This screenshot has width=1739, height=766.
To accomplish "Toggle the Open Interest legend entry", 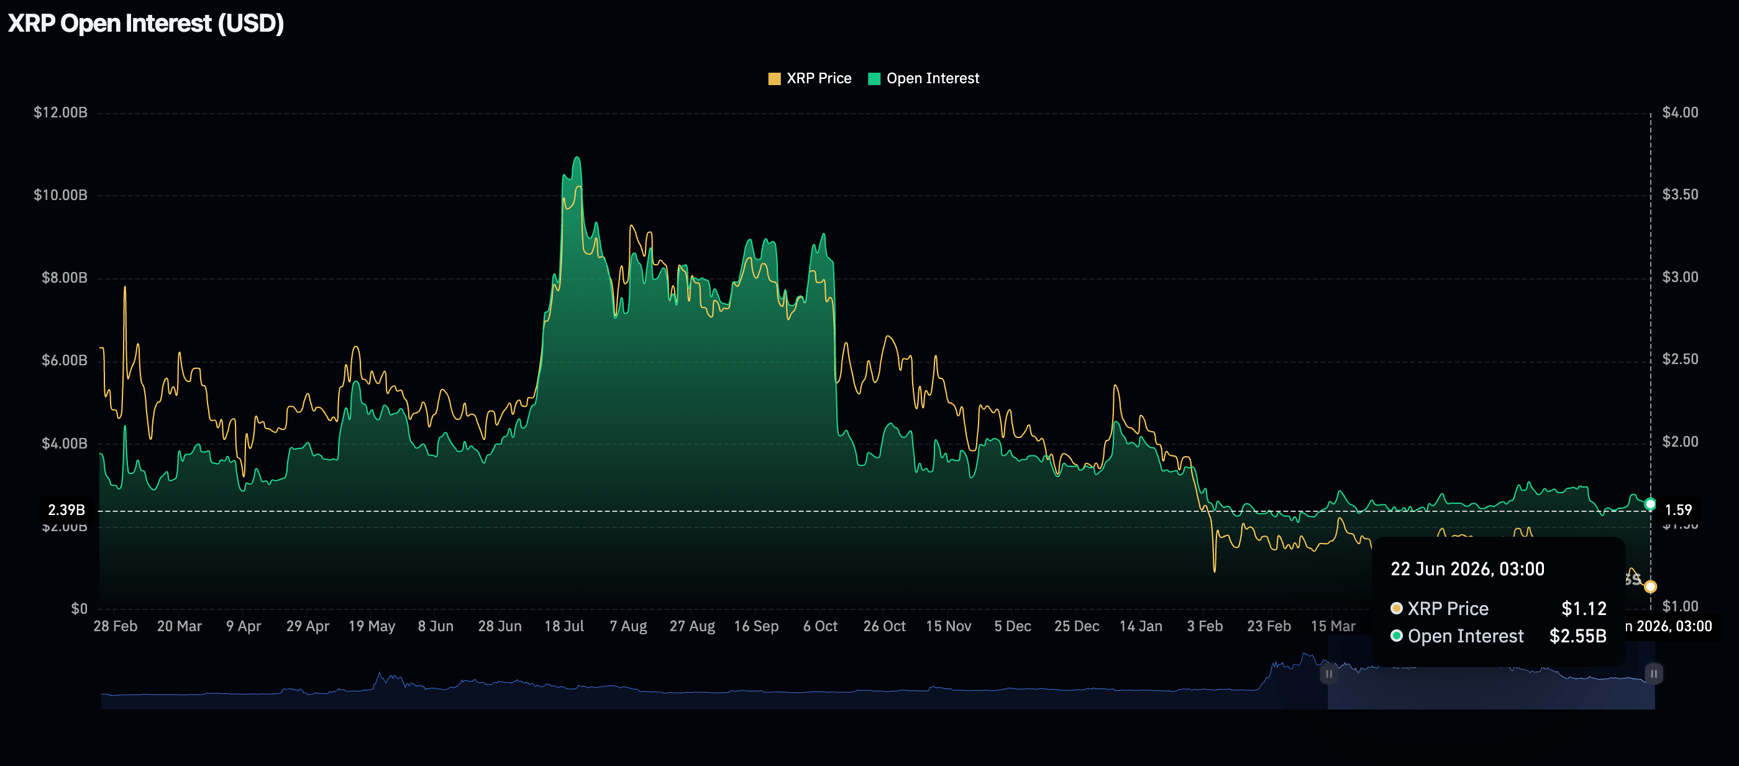I will tap(923, 78).
